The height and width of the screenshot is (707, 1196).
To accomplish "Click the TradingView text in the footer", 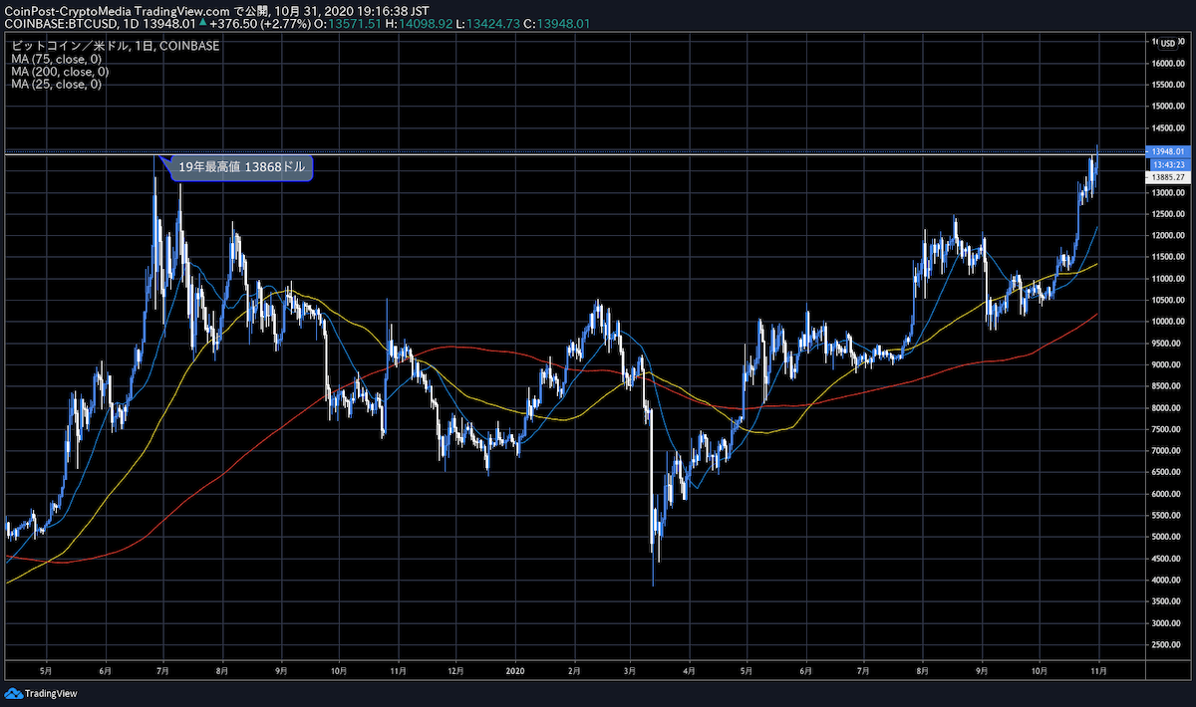I will [51, 693].
